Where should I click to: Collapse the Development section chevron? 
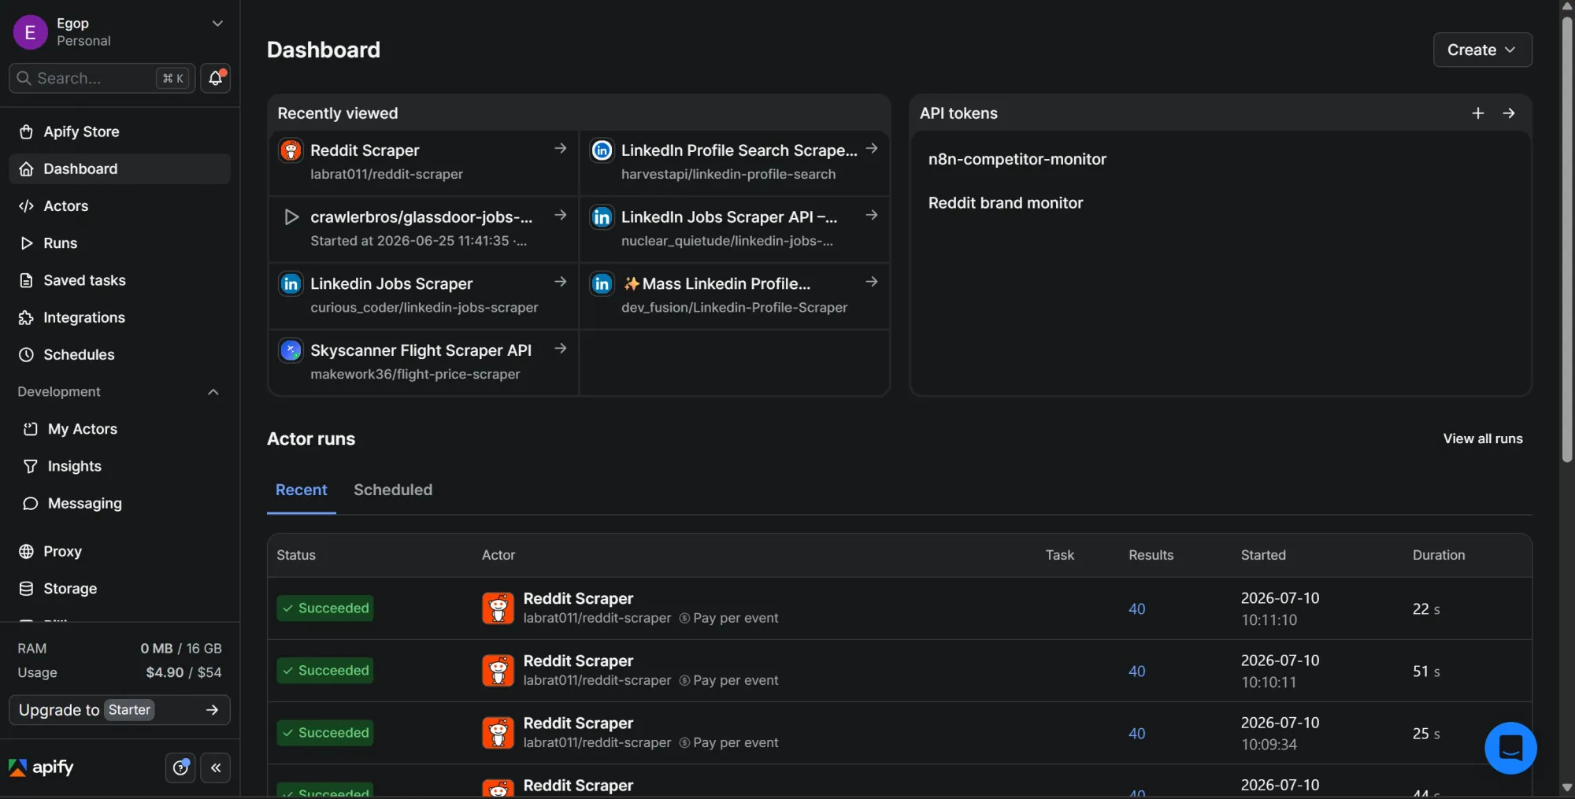click(x=213, y=392)
